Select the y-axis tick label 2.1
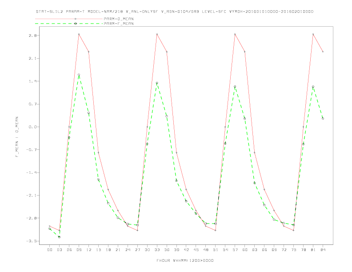 [32, 58]
